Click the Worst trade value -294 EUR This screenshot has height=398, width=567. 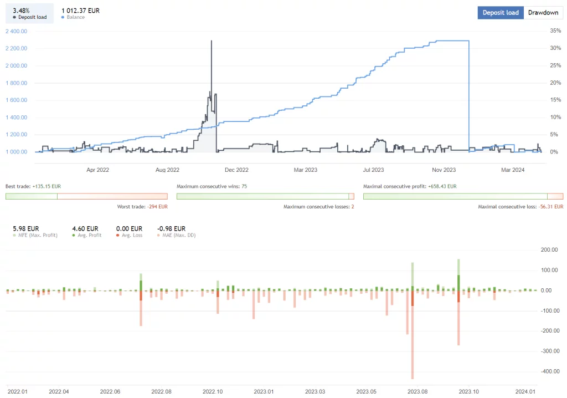point(158,206)
